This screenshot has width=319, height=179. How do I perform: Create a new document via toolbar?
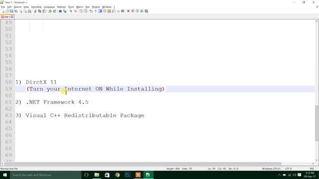pyautogui.click(x=3, y=11)
